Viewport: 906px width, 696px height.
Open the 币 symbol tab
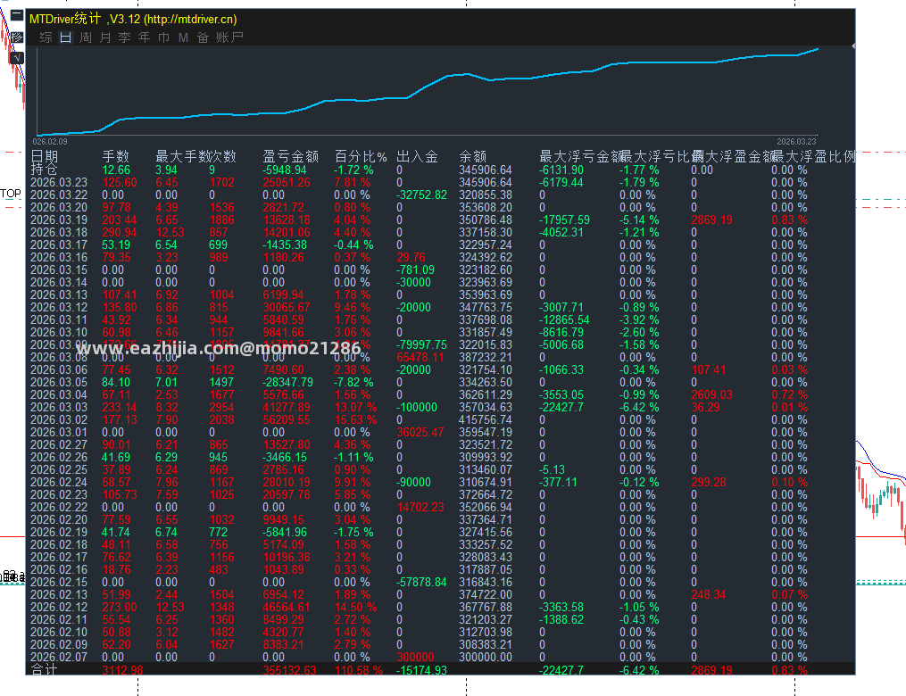[164, 37]
